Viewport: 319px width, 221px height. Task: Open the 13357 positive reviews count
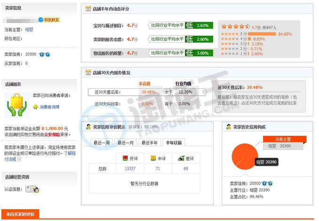[129, 168]
